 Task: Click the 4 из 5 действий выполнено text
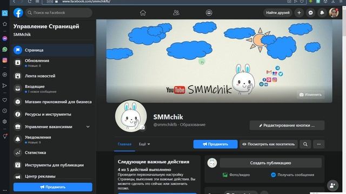point(144,170)
